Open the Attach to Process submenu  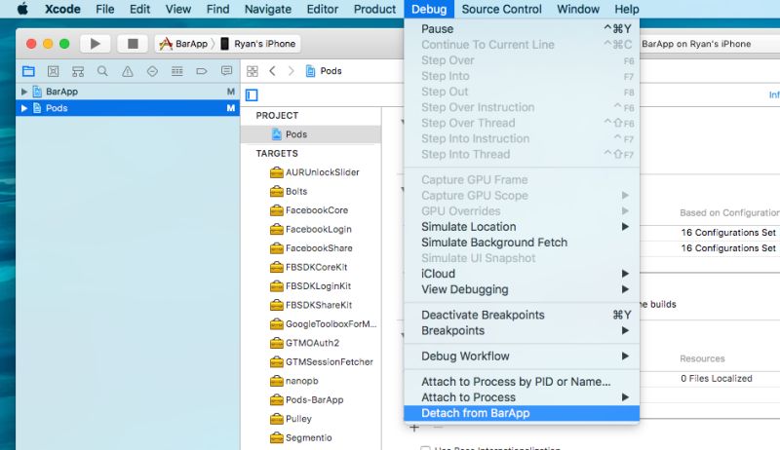click(x=522, y=397)
